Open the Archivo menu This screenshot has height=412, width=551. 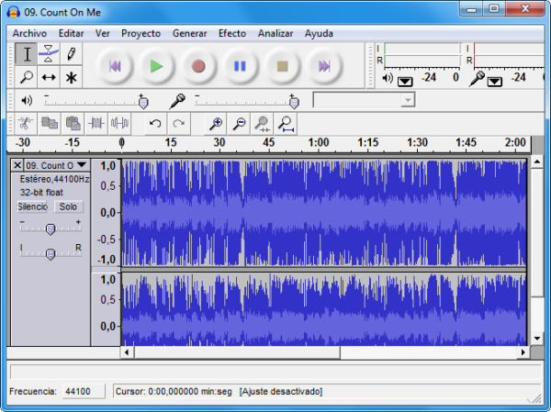point(29,33)
